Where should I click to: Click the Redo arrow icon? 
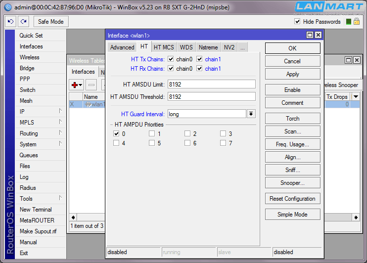[x=23, y=22]
